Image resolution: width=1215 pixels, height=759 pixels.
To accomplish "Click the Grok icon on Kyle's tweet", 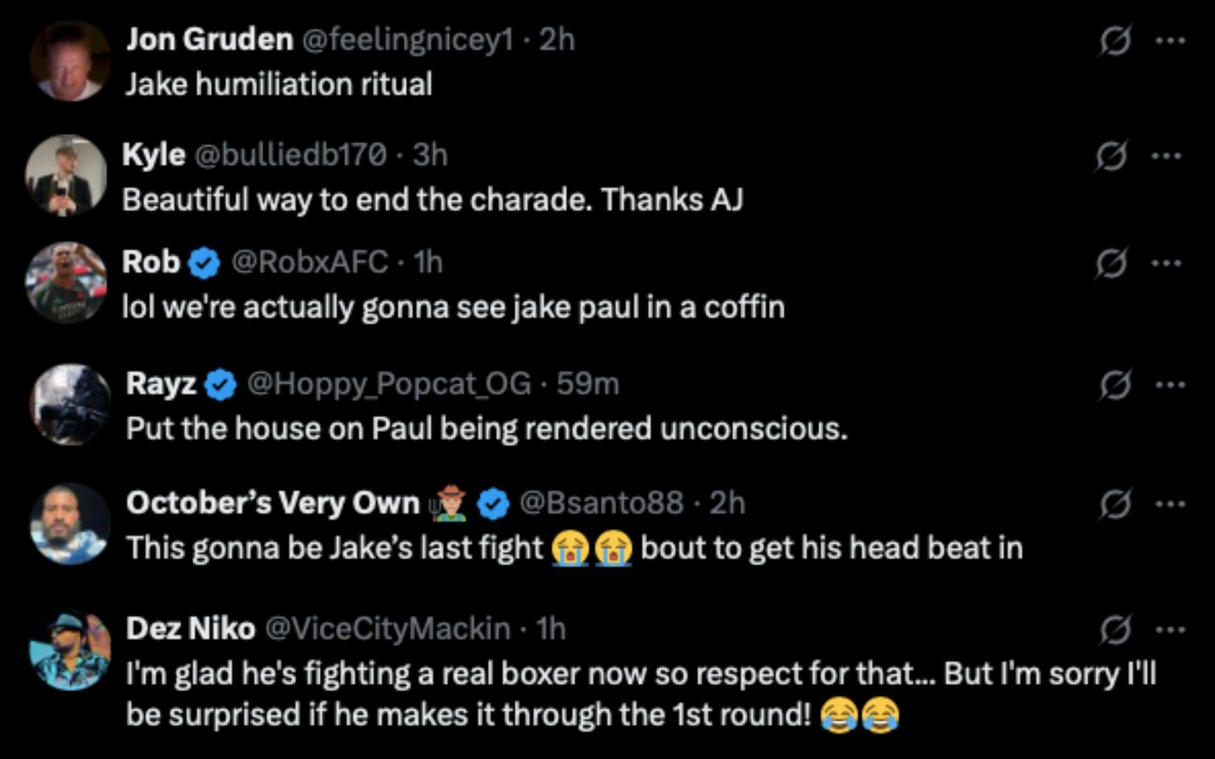I will coord(1112,156).
